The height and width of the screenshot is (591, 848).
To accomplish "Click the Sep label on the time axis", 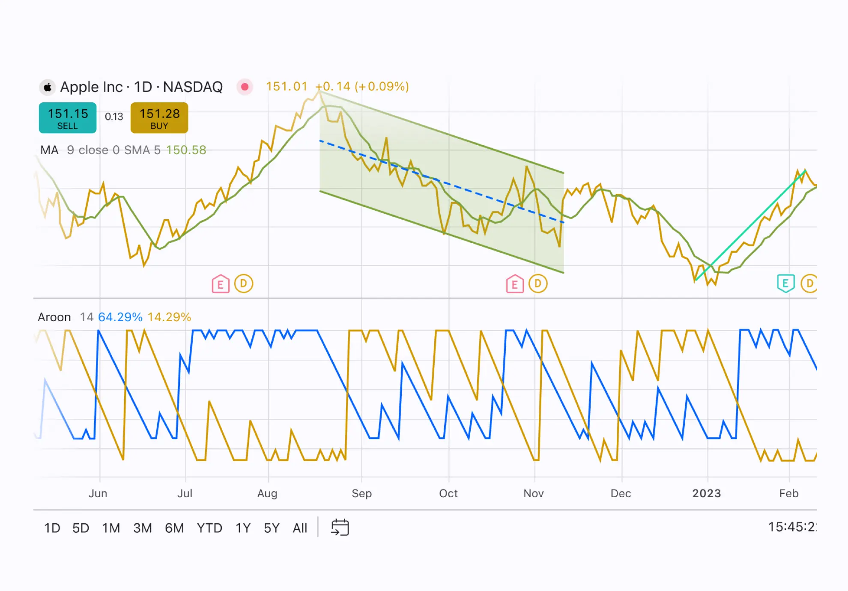I will (362, 494).
